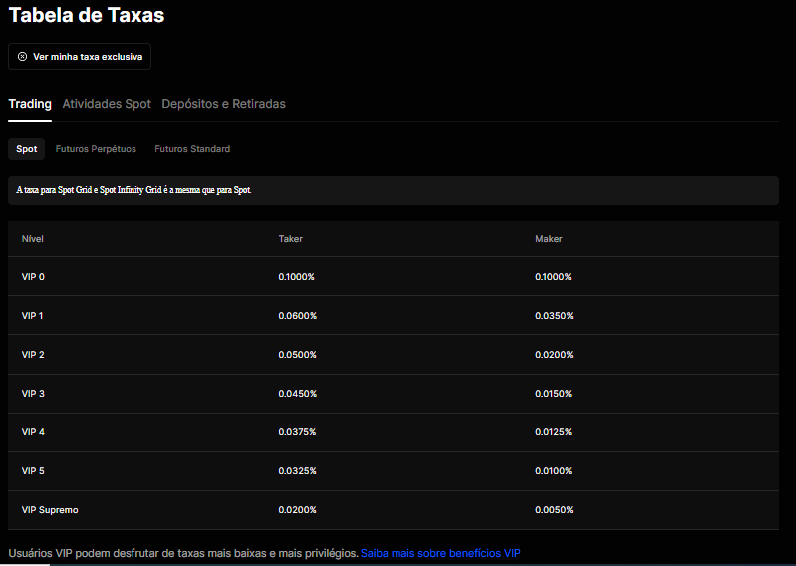Select the Futuros Standard sub-tab

(192, 149)
